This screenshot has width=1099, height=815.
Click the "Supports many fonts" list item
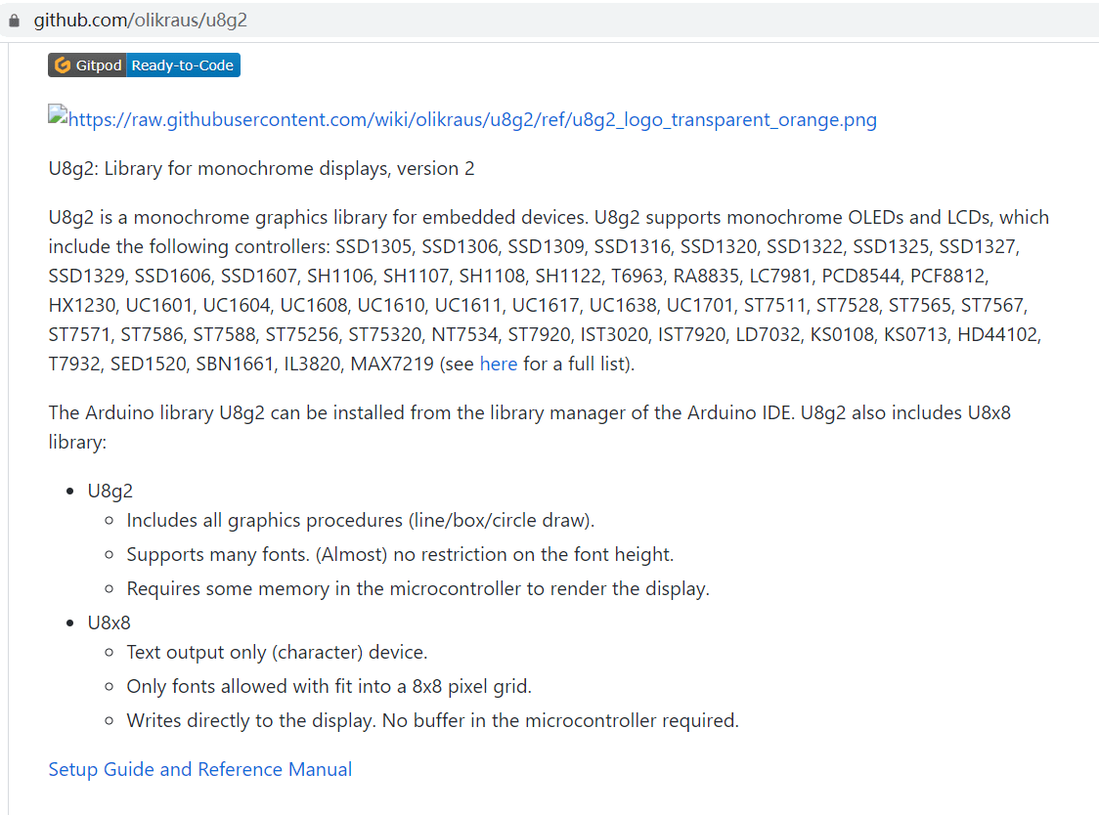coord(400,554)
